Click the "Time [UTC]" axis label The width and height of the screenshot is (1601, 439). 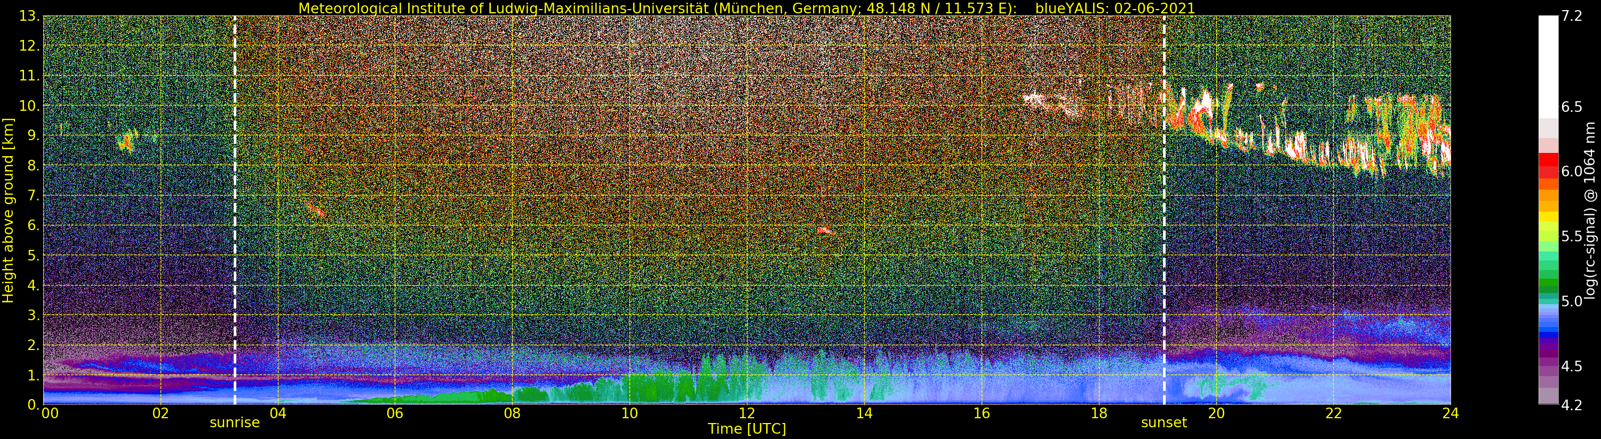[x=746, y=429]
